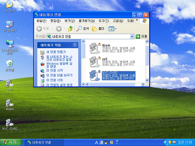The height and width of the screenshot is (146, 195).
Task: Click the 새 연결 만들기 link
Action: [56, 52]
